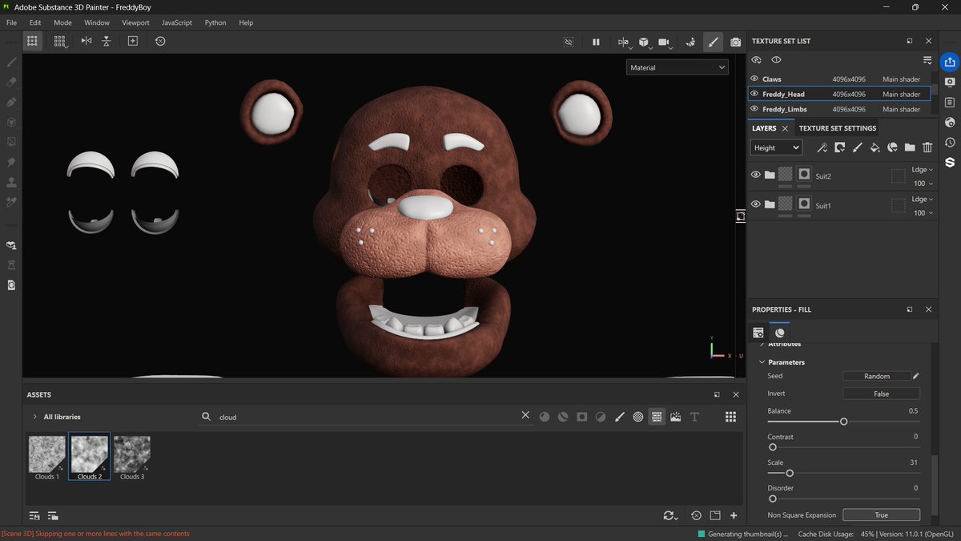The image size is (961, 541).
Task: Filter assets by Fonts T icon
Action: [694, 417]
